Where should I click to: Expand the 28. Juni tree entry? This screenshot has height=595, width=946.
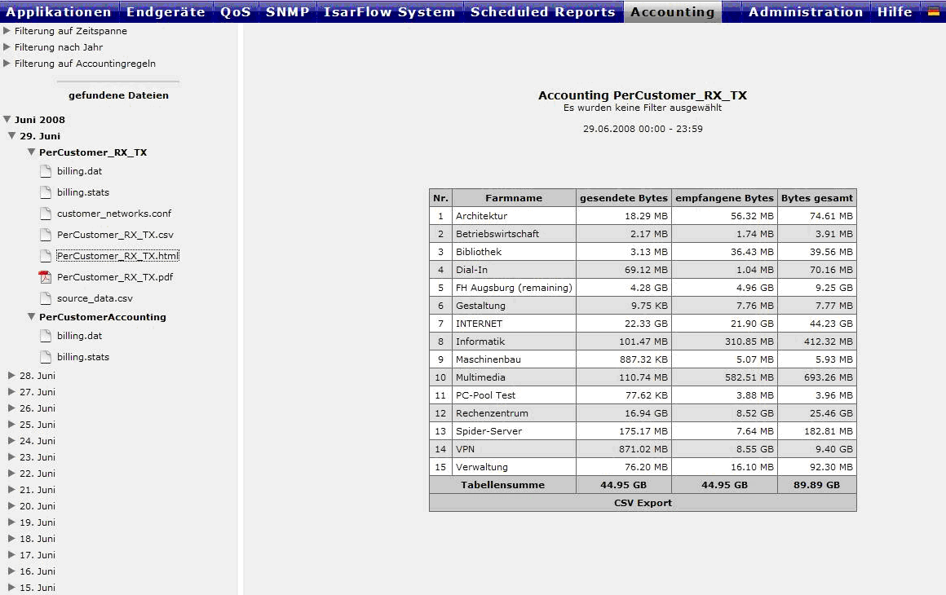[x=11, y=376]
